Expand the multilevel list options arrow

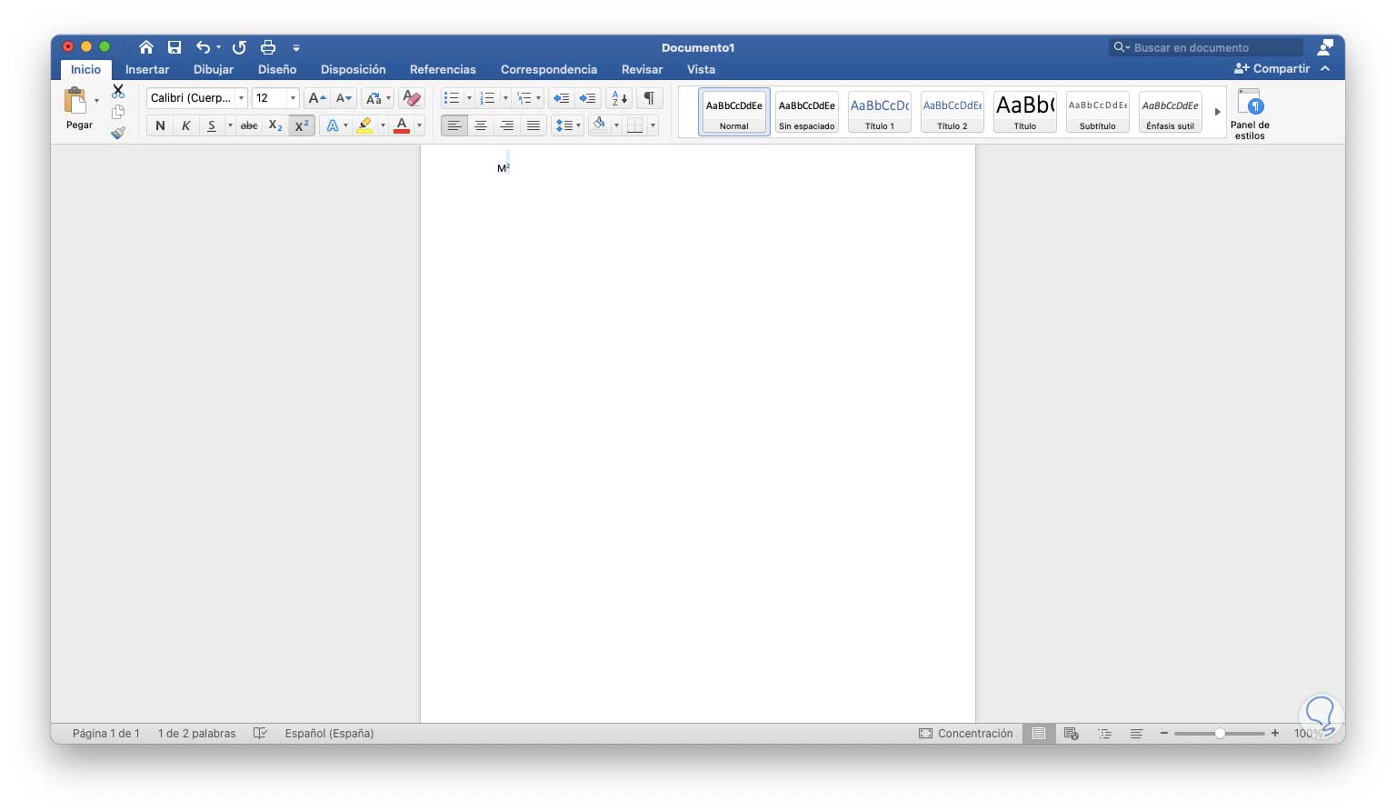tap(538, 98)
